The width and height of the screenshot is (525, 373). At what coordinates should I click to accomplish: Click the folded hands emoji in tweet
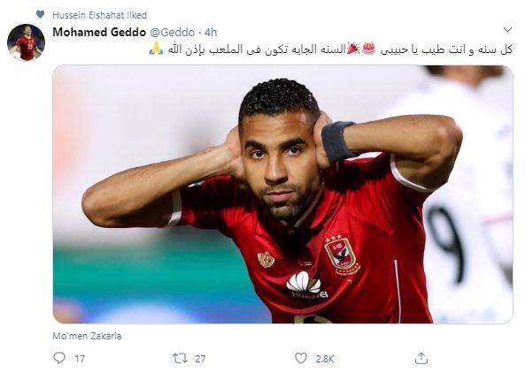pyautogui.click(x=156, y=49)
